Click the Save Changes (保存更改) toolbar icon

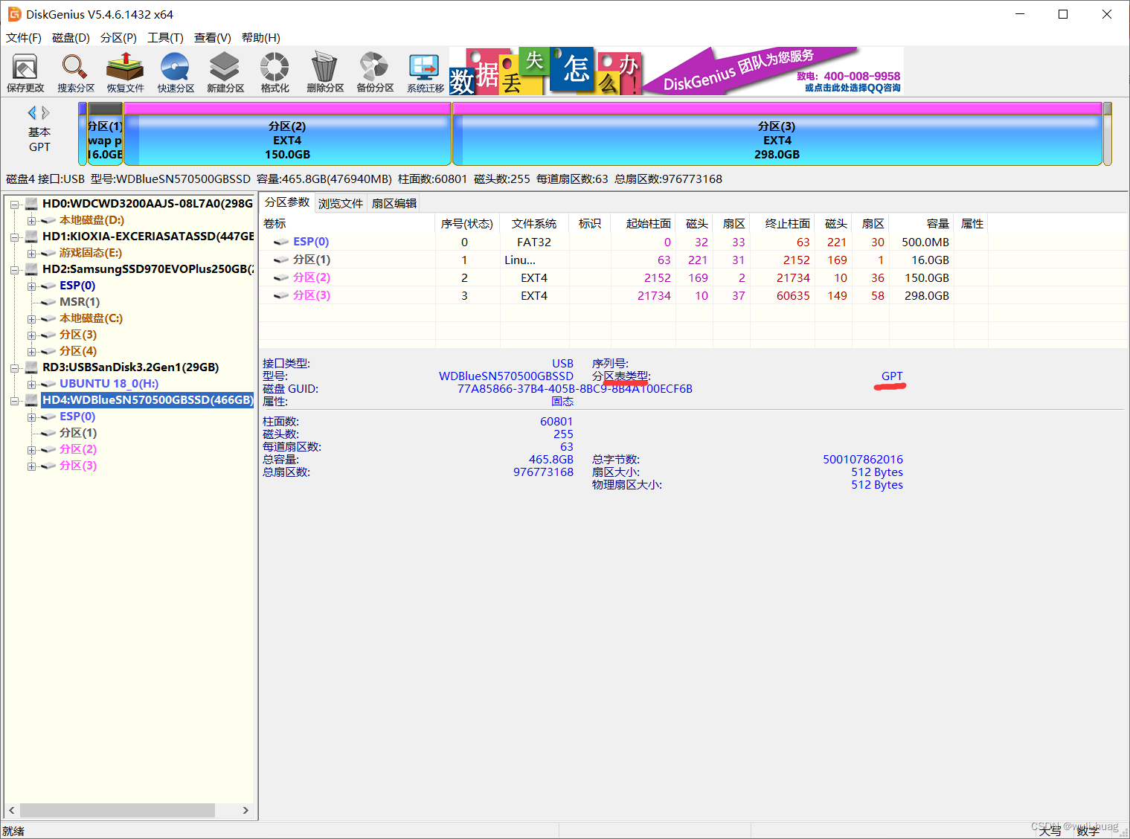[25, 73]
